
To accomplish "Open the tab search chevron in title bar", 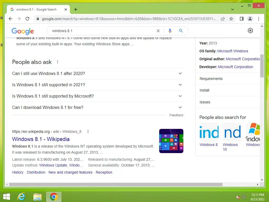I will [232, 9].
